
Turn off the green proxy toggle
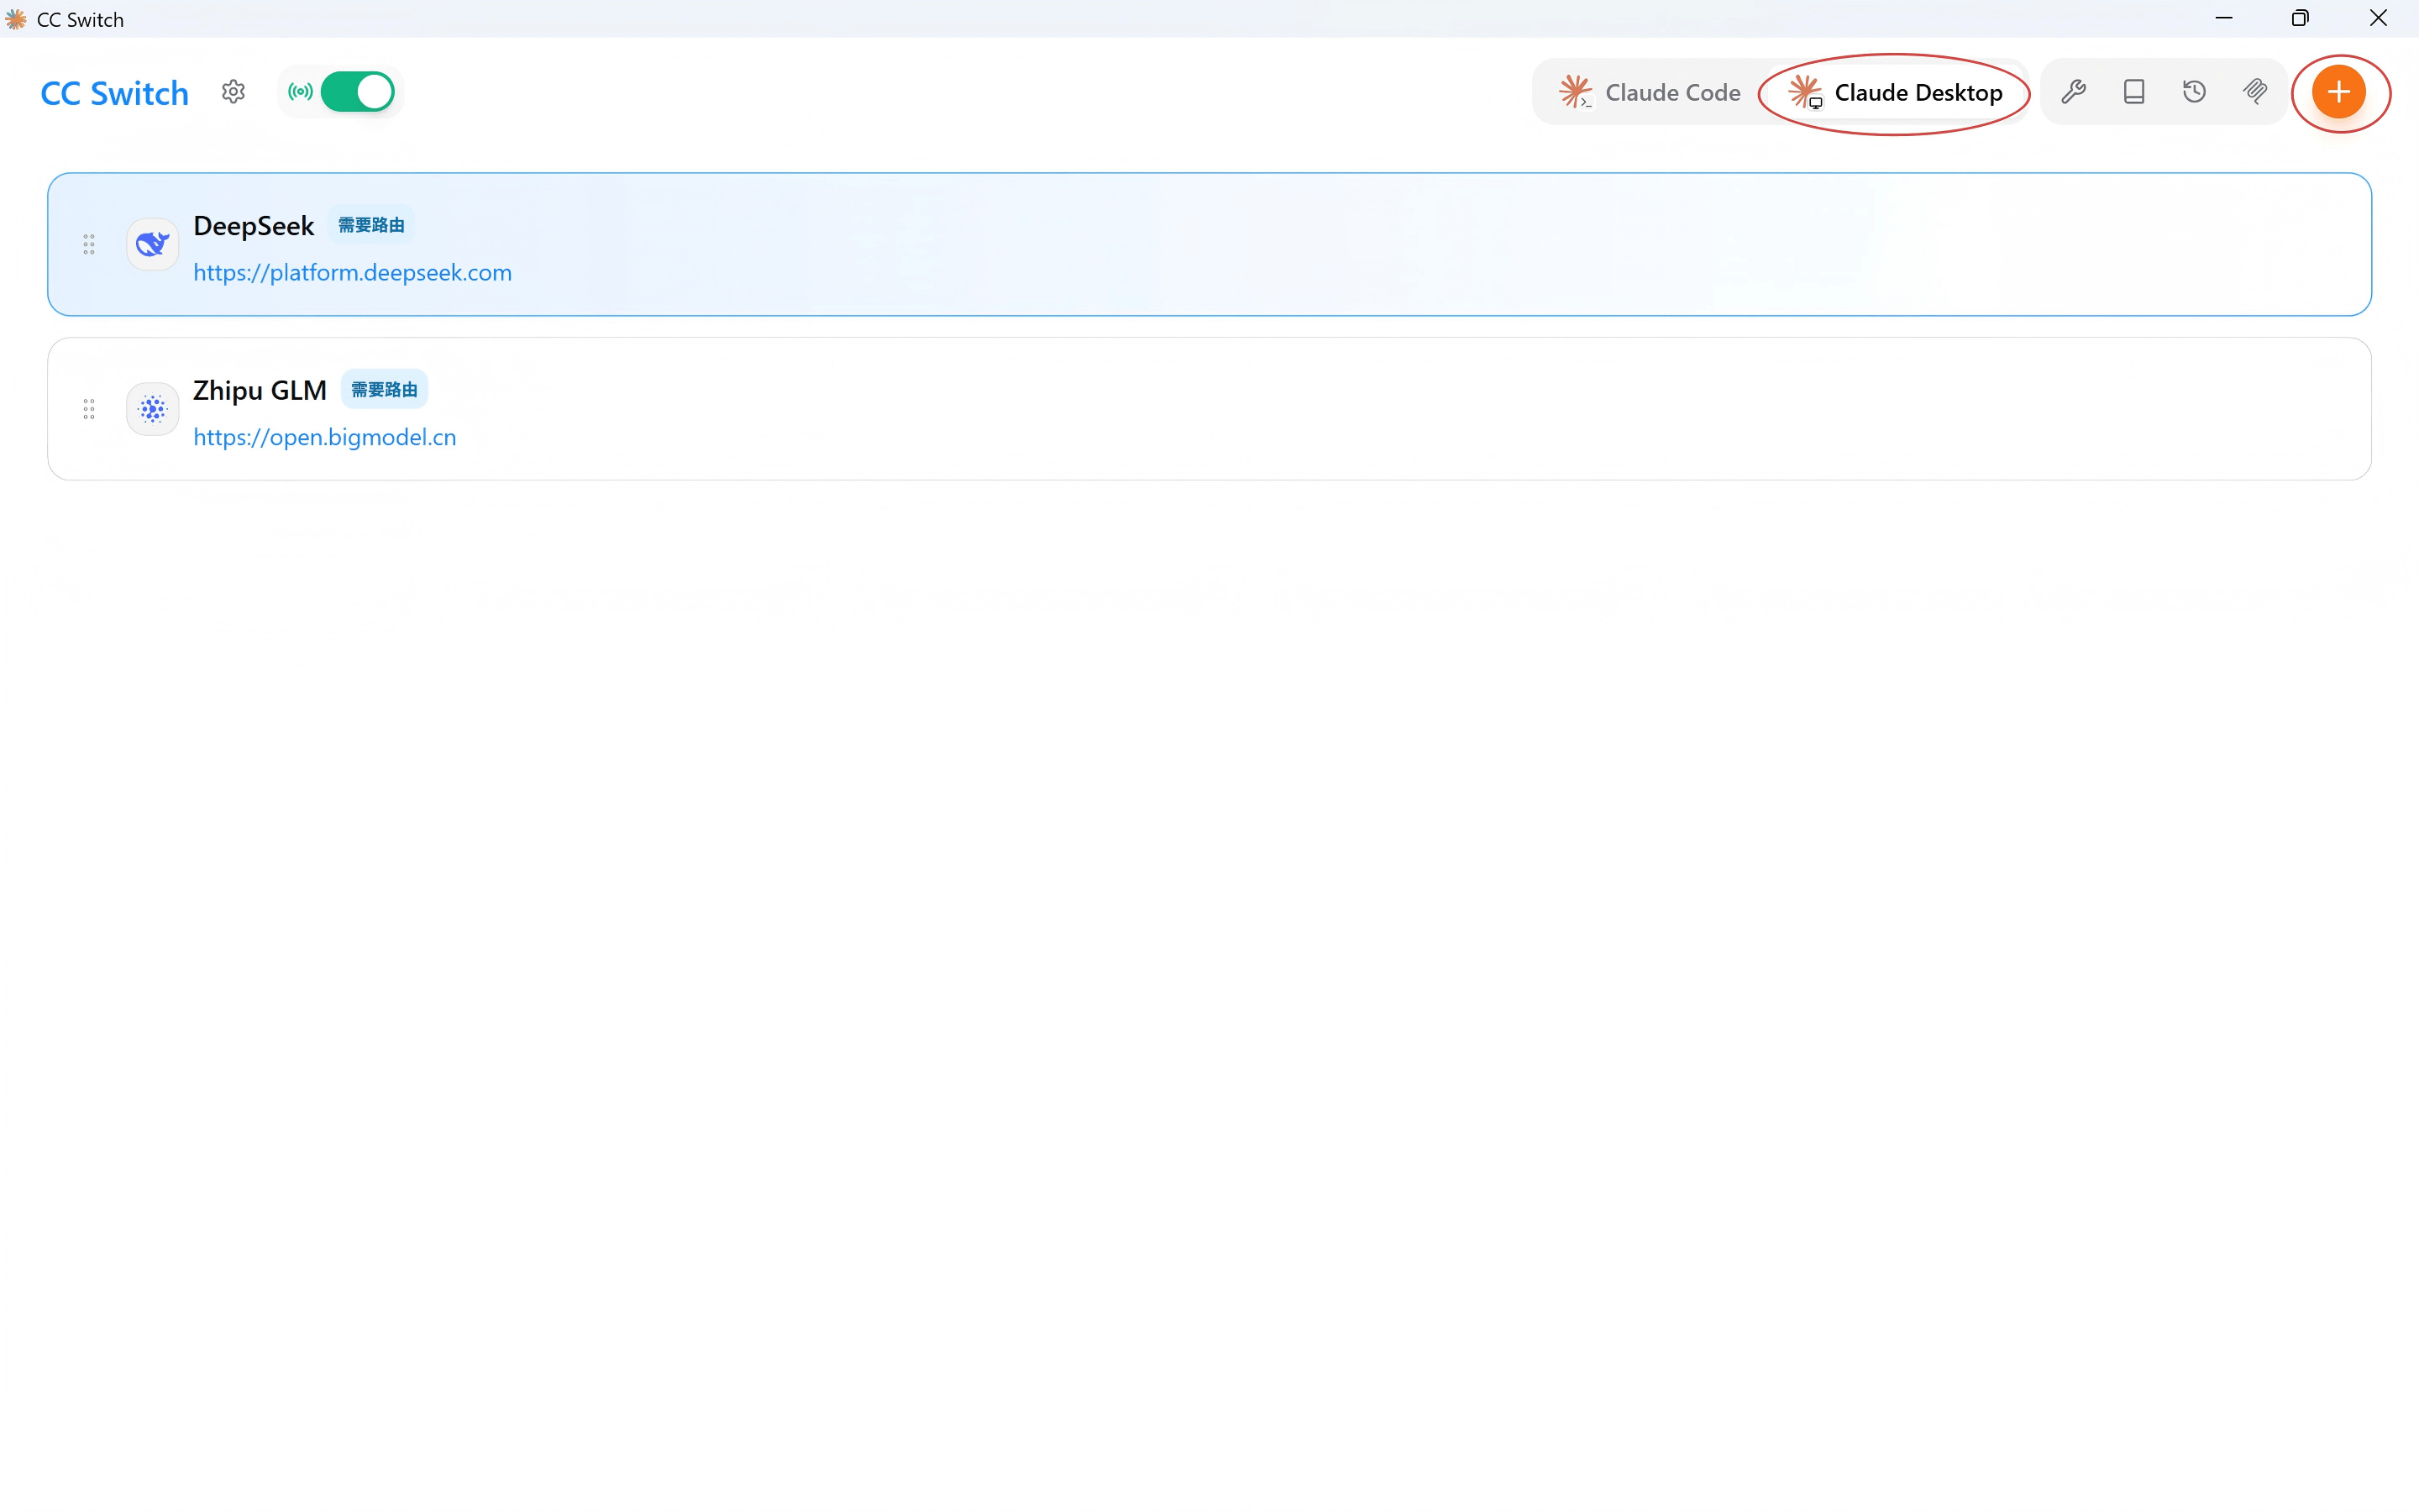click(x=358, y=92)
